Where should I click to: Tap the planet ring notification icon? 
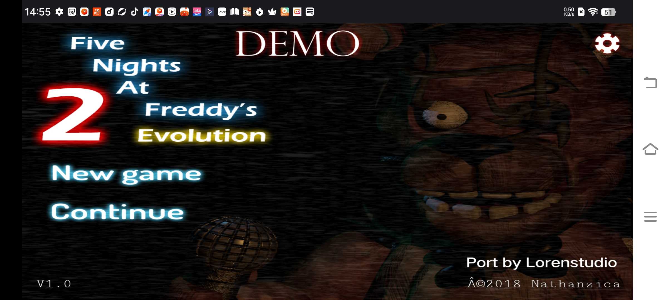[122, 12]
